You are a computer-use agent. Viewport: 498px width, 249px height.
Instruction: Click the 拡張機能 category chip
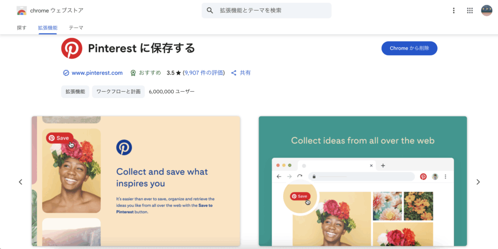(x=75, y=92)
